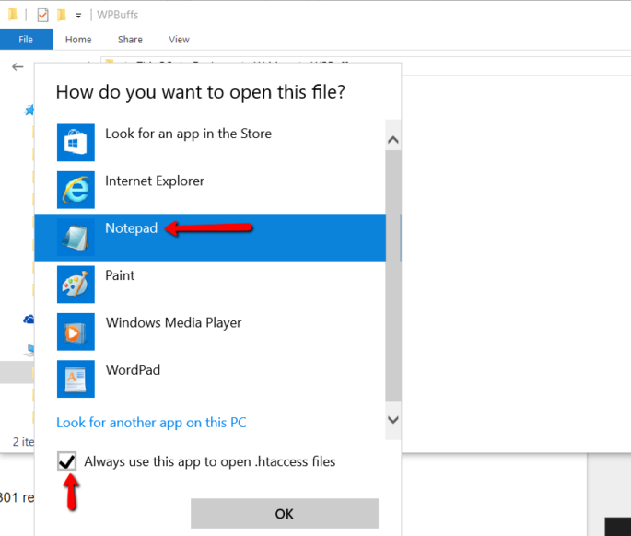Click Look for another app on this PC

(151, 423)
